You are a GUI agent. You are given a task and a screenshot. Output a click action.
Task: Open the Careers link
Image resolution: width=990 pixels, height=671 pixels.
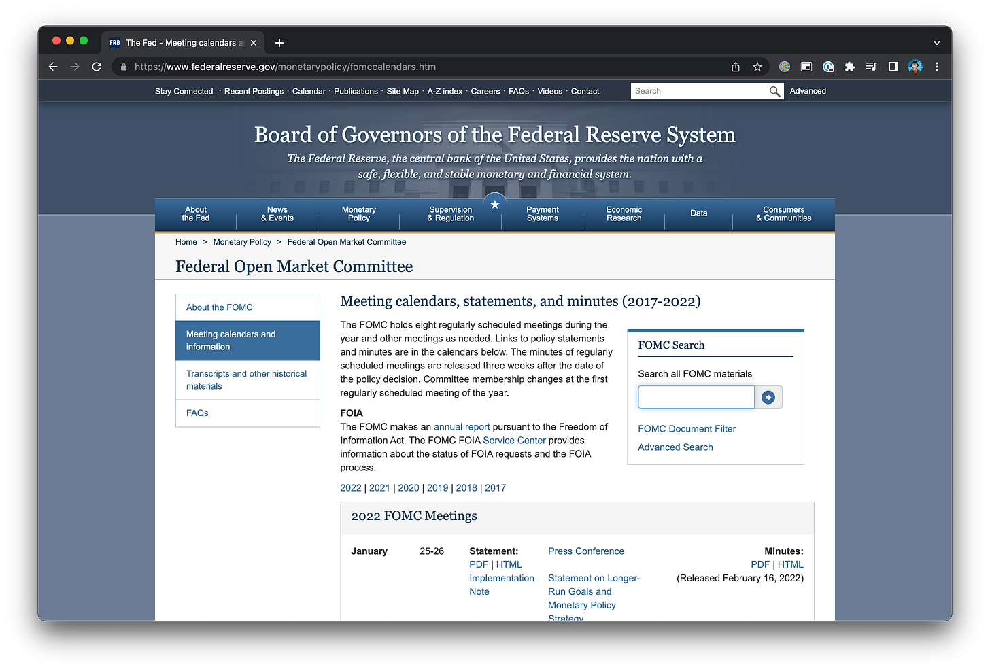pyautogui.click(x=485, y=92)
